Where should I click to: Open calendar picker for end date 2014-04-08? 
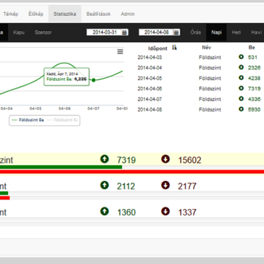pyautogui.click(x=176, y=32)
